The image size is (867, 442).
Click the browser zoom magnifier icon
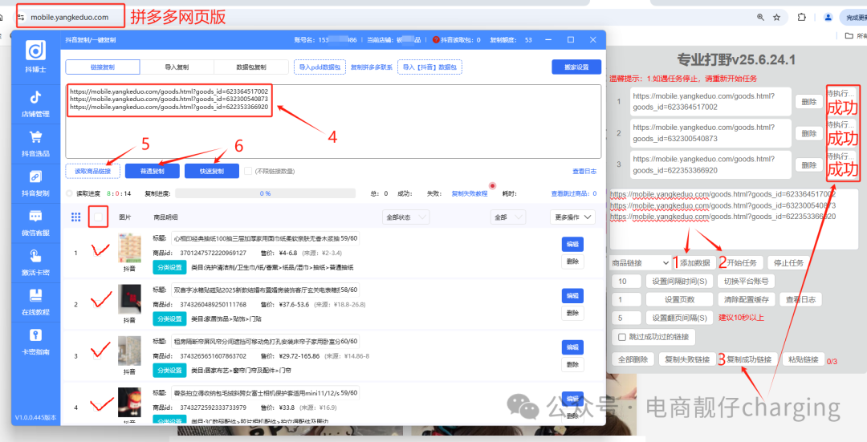click(761, 17)
